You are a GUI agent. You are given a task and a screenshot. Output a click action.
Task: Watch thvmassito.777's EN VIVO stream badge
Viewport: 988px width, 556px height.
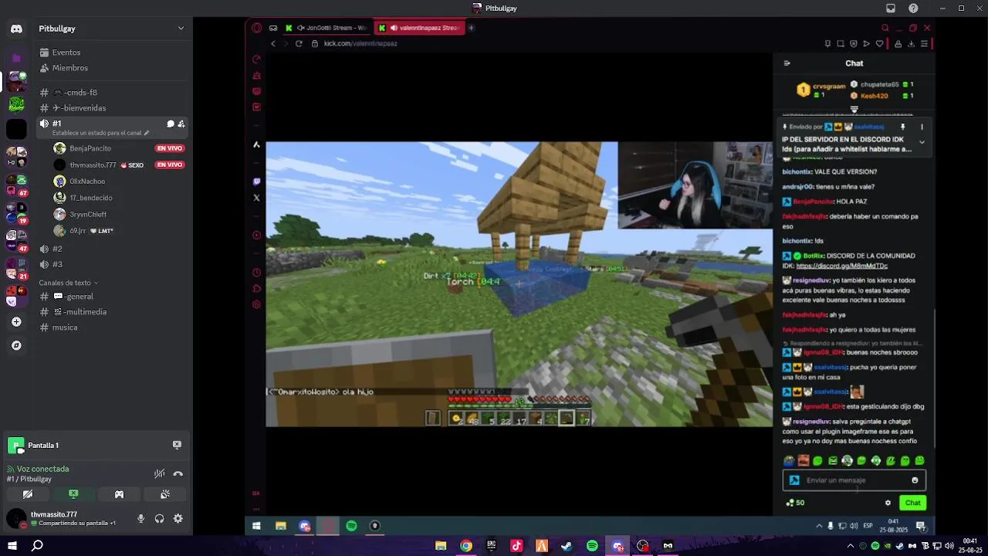(x=170, y=164)
